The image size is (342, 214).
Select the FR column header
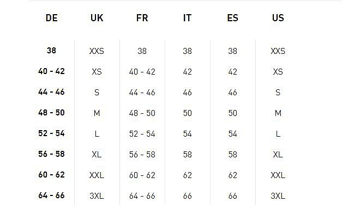click(142, 18)
